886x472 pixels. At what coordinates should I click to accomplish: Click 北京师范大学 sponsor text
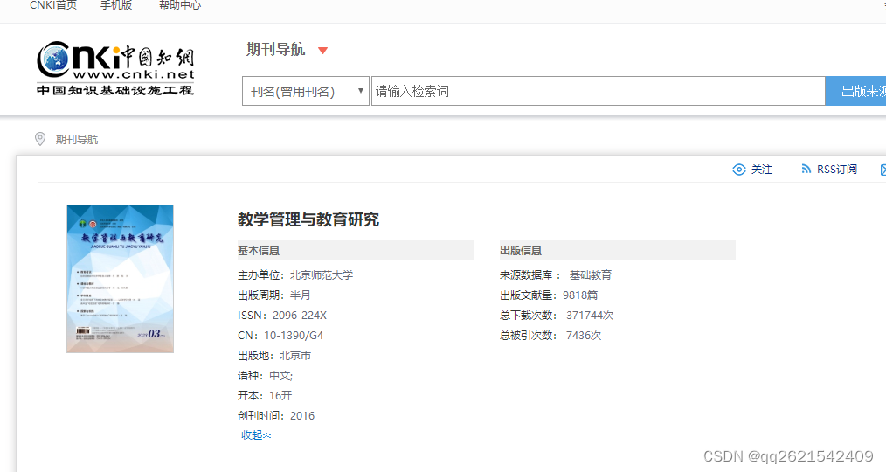click(322, 275)
